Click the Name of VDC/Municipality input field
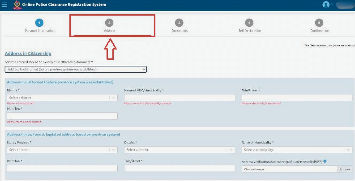Viewport: 355px width, 181px height. (x=180, y=98)
